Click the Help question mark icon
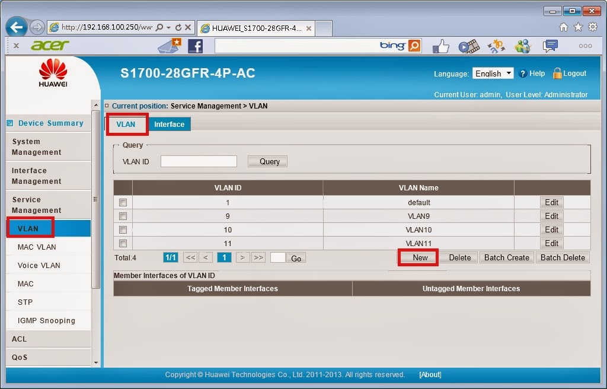 [523, 74]
